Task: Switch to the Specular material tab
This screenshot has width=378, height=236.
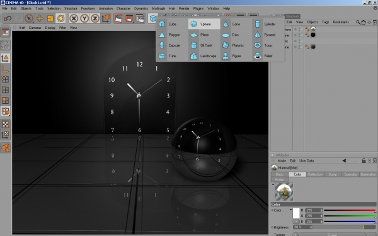Action: [350, 174]
